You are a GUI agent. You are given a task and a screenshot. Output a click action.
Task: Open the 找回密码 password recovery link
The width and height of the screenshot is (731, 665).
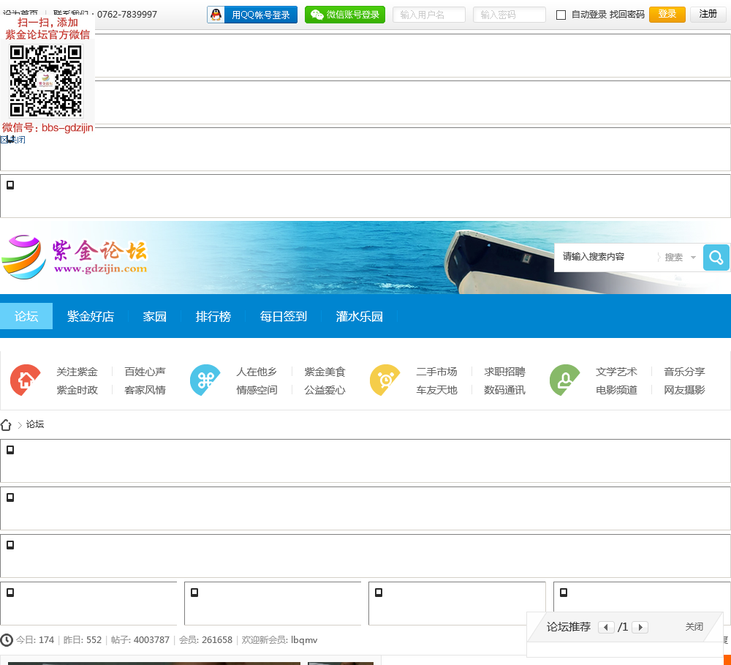(x=627, y=15)
